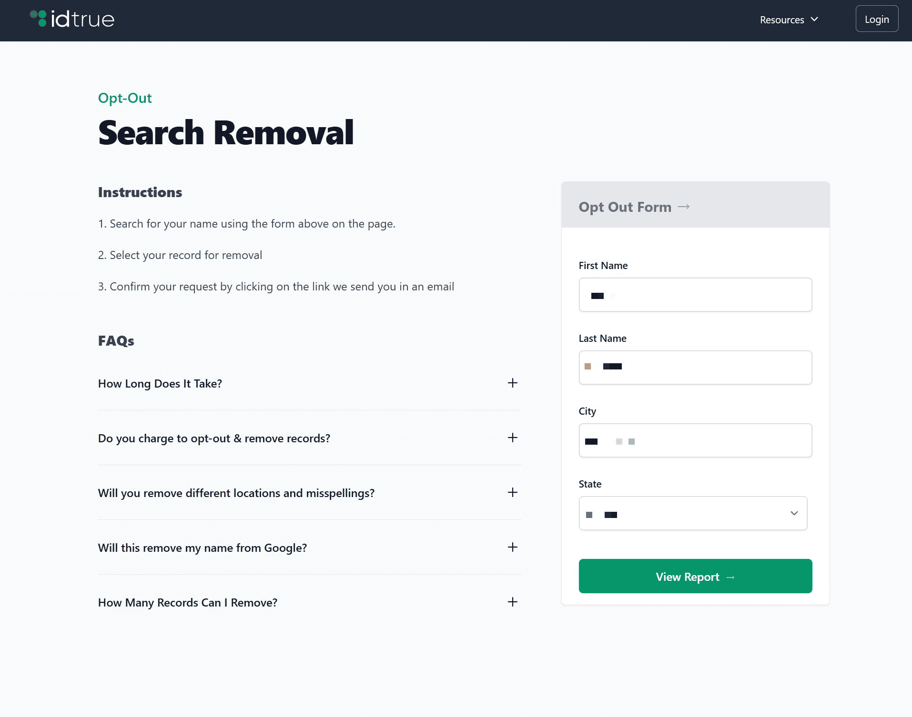The image size is (912, 717).
Task: Click the plus icon next to 'How Long Does It Take?'
Action: click(512, 383)
